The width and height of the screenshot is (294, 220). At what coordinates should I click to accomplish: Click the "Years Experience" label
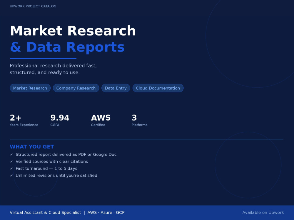[24, 125]
